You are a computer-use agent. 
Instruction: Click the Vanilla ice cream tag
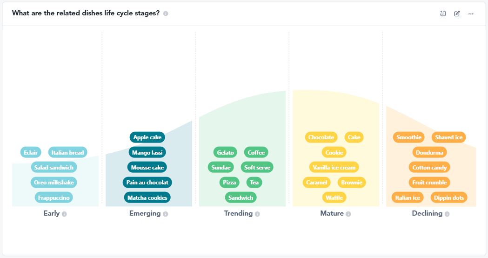(x=334, y=168)
